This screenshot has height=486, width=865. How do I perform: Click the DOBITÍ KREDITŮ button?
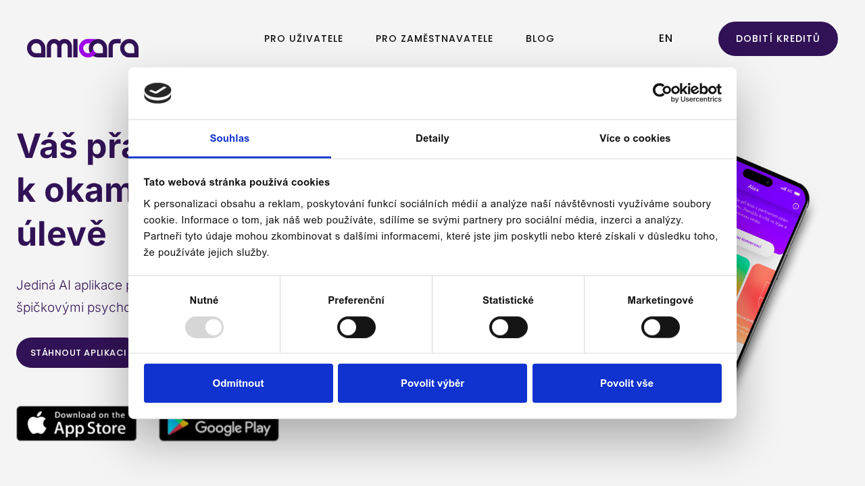[778, 38]
